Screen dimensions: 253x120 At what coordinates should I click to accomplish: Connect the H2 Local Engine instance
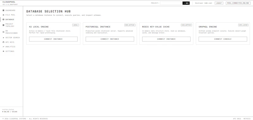click(53, 39)
